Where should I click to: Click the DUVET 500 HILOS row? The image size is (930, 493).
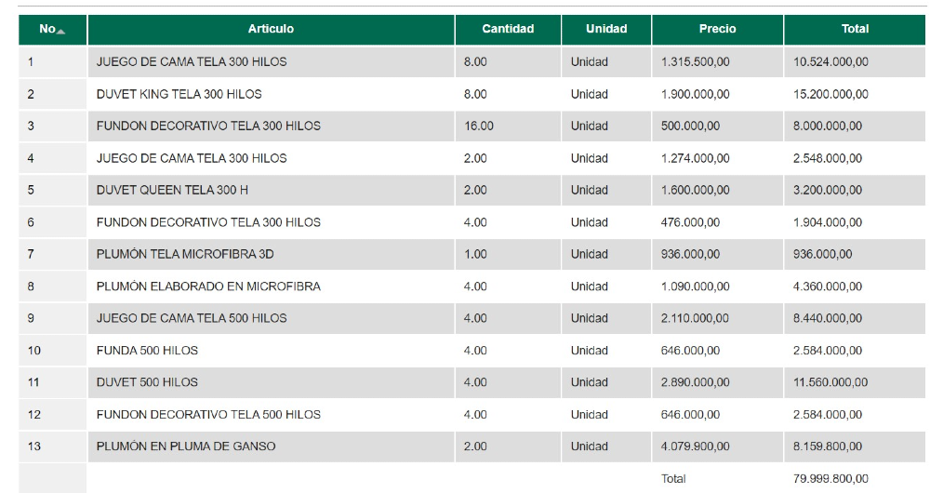click(x=147, y=382)
